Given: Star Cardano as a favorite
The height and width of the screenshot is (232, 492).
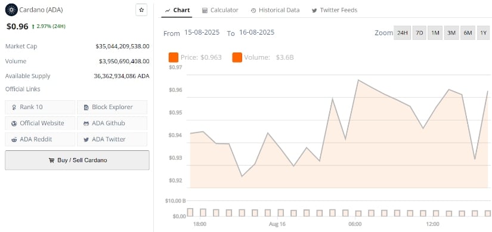Looking at the screenshot, I should coord(141,10).
